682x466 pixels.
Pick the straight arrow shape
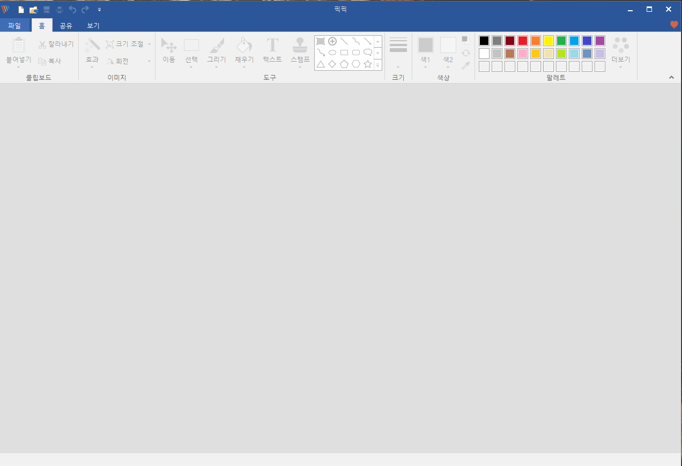click(368, 41)
